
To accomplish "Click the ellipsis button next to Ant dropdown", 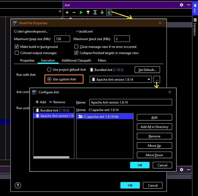I will coord(157,79).
